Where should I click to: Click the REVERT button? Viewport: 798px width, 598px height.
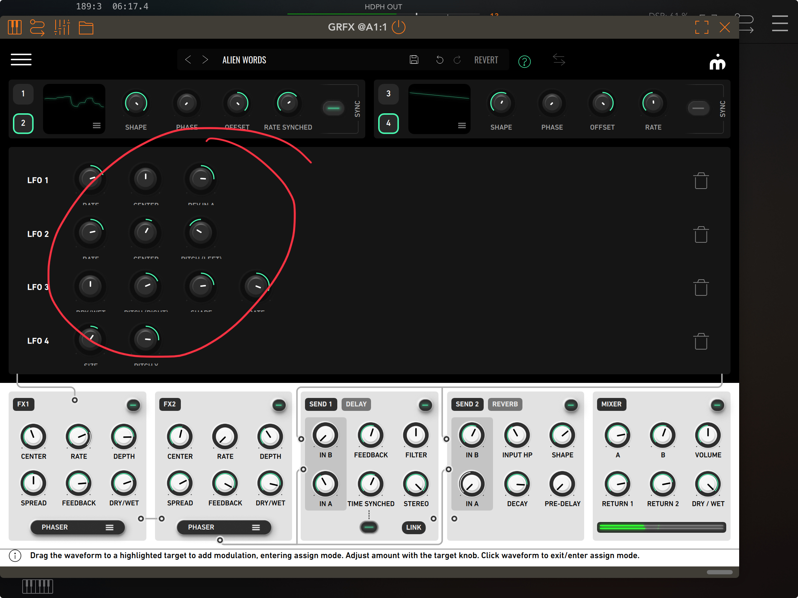tap(486, 60)
